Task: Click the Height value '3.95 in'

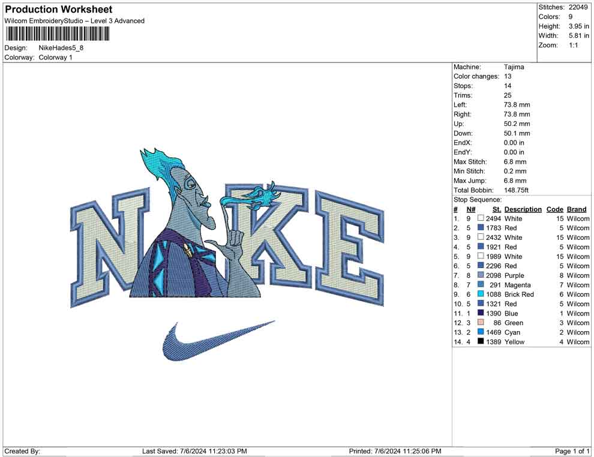Action: pos(578,26)
